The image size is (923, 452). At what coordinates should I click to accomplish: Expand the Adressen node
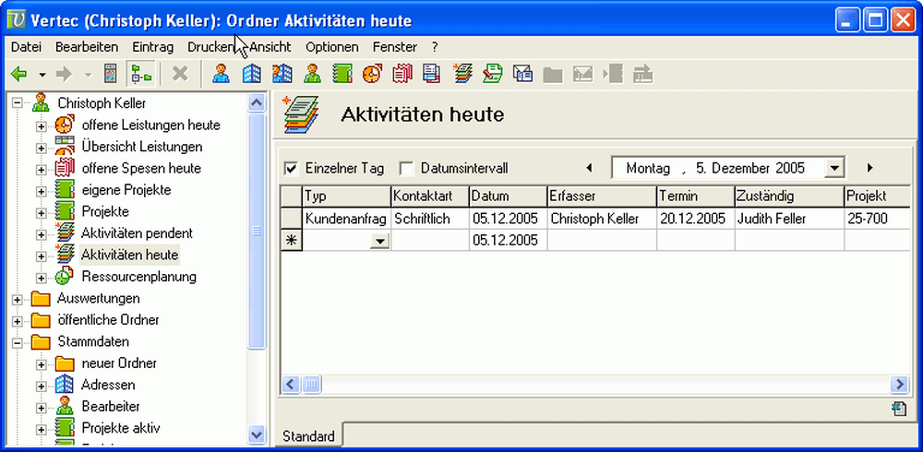[42, 387]
